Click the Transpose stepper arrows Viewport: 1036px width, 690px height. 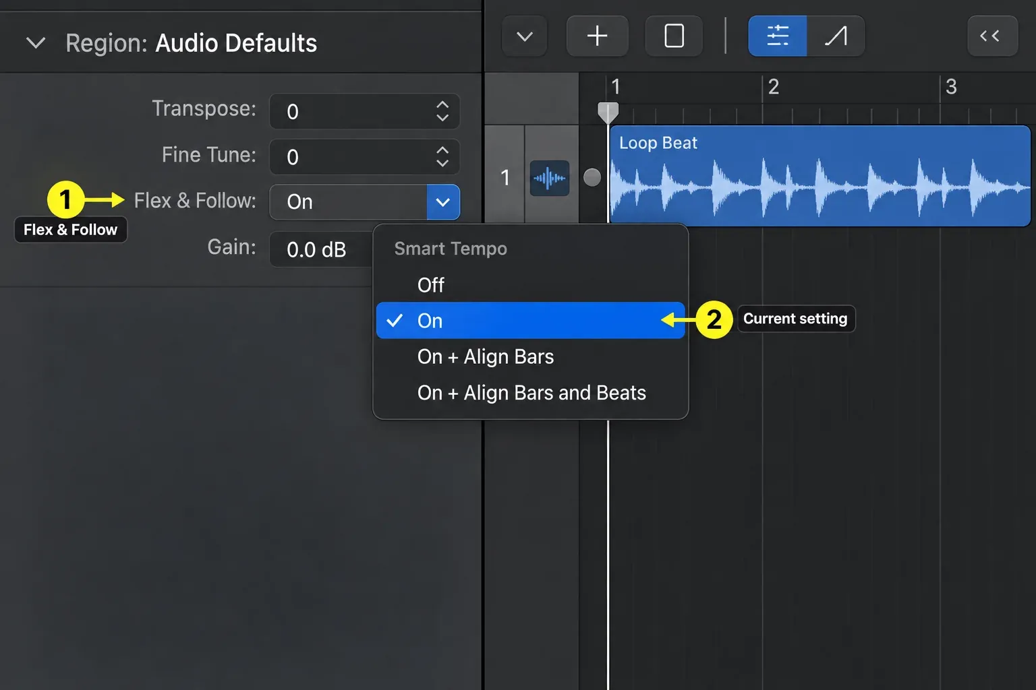pos(442,111)
